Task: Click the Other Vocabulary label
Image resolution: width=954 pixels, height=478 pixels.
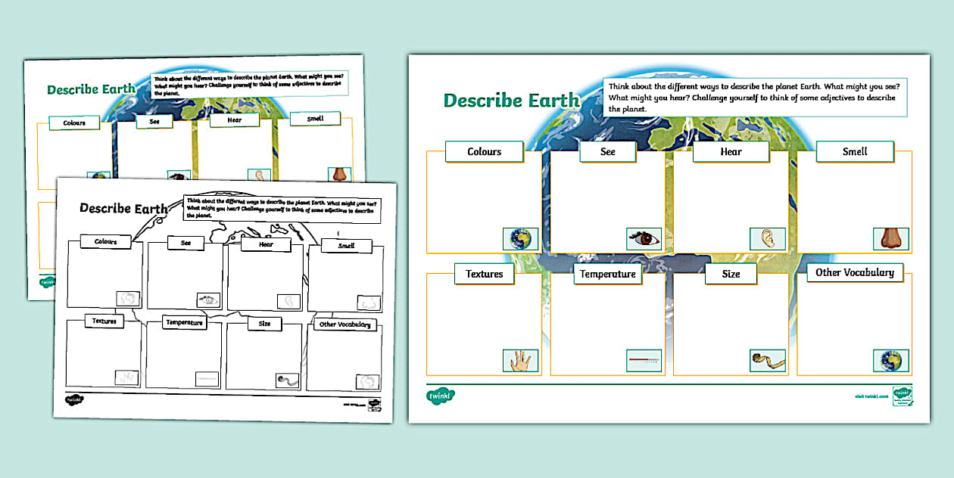Action: [854, 272]
